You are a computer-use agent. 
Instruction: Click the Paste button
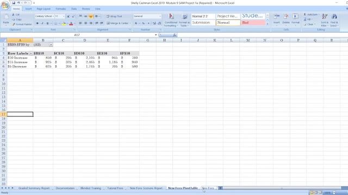click(x=6, y=19)
